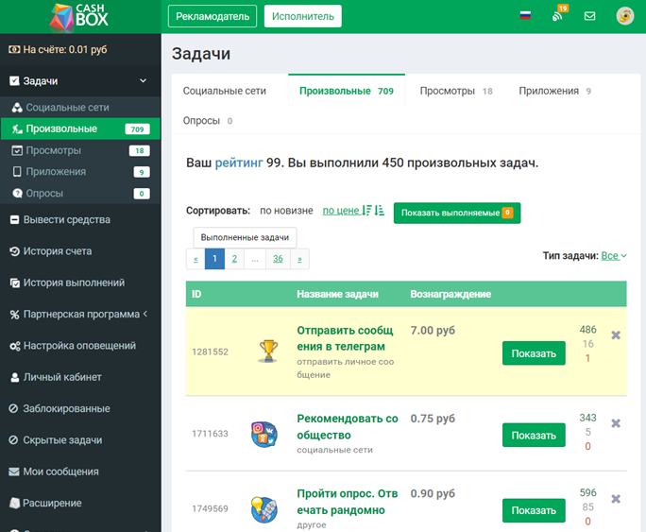
Task: Switch to the Социальные сети tab
Action: tap(225, 91)
